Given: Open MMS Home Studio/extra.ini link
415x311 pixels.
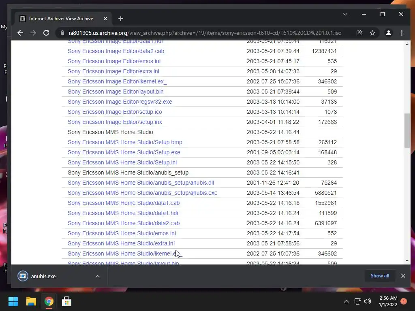Looking at the screenshot, I should tap(121, 243).
